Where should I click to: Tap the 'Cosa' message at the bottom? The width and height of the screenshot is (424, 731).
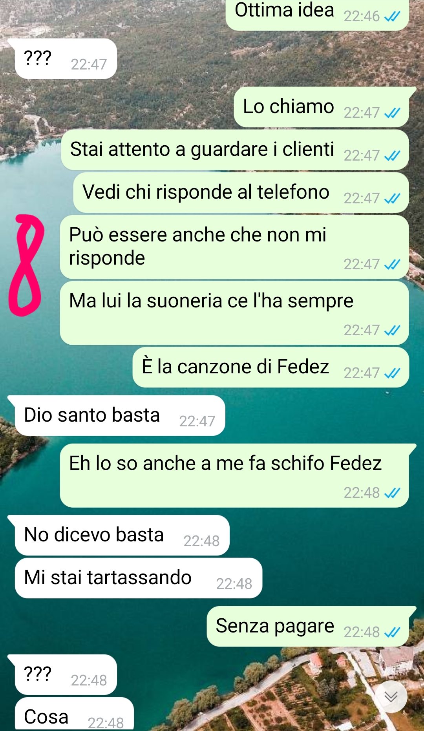pos(74,715)
